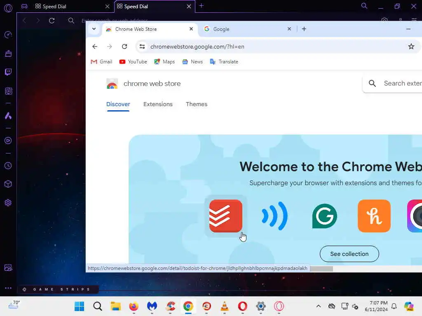Open the chip-shaped icon in Opera sidebar
This screenshot has width=422, height=316.
pyautogui.click(x=8, y=91)
